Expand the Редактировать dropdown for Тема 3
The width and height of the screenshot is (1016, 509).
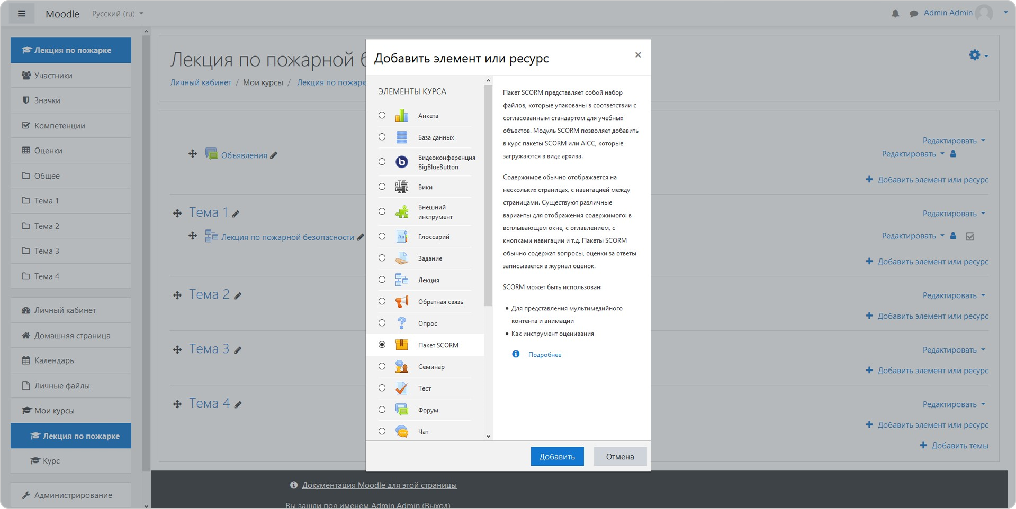pos(954,350)
